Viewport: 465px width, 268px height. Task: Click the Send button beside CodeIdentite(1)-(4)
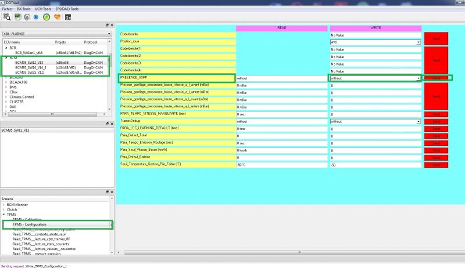(x=436, y=60)
